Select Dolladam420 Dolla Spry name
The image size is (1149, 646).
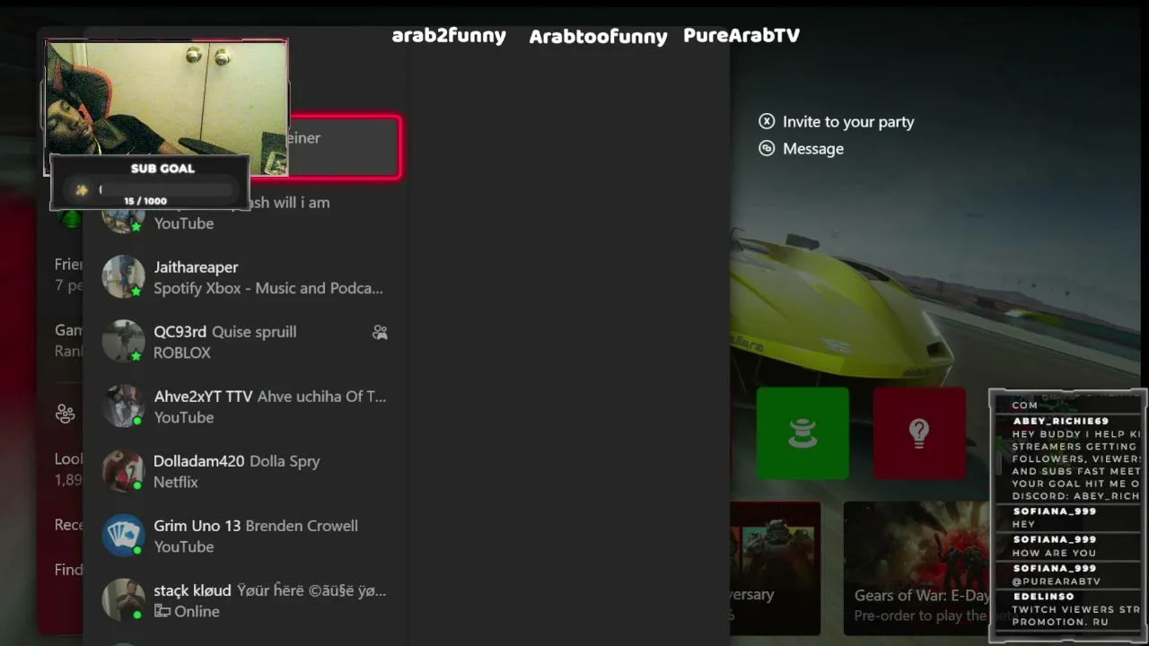pyautogui.click(x=237, y=461)
